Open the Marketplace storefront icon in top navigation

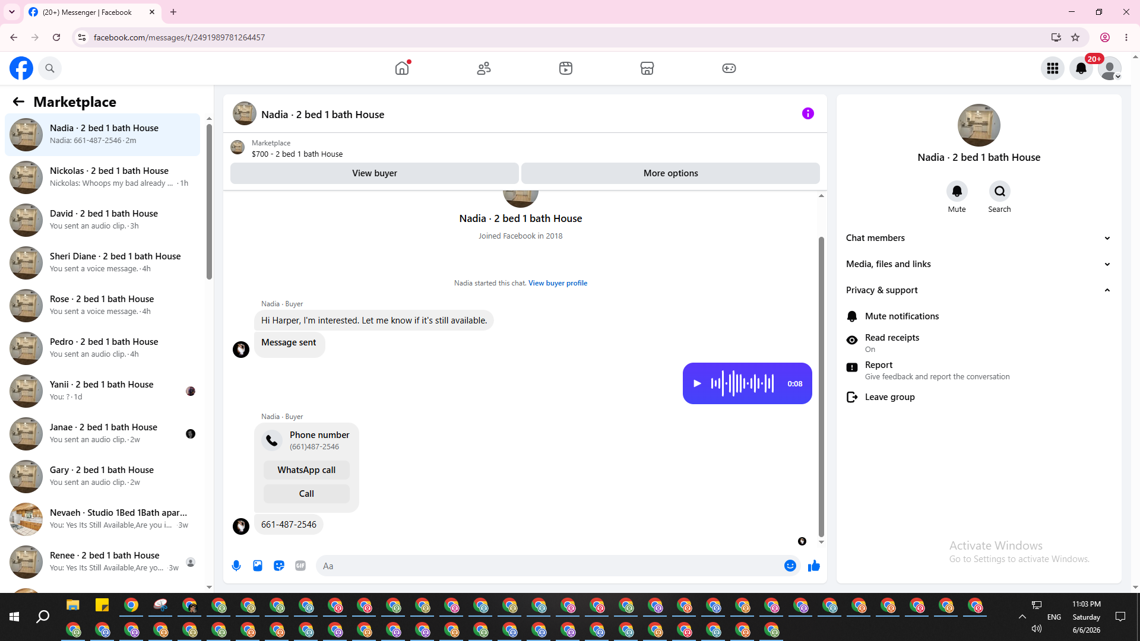click(647, 68)
